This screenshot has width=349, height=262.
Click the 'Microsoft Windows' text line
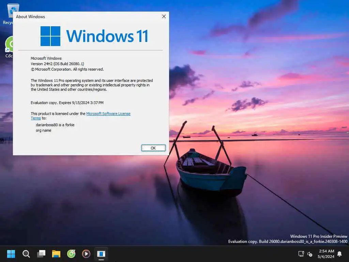pyautogui.click(x=46, y=58)
